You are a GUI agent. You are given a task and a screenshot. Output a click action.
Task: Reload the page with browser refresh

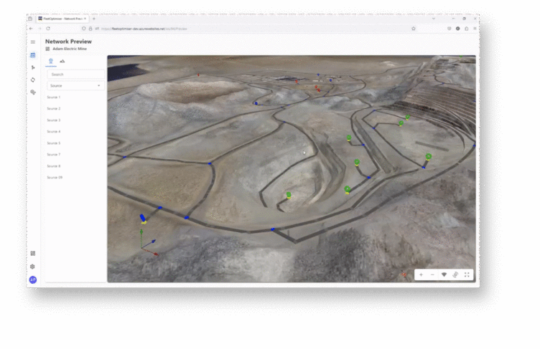[48, 29]
